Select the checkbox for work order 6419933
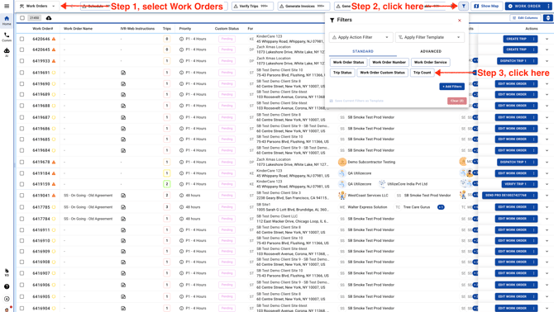The width and height of the screenshot is (554, 312). [x=21, y=61]
